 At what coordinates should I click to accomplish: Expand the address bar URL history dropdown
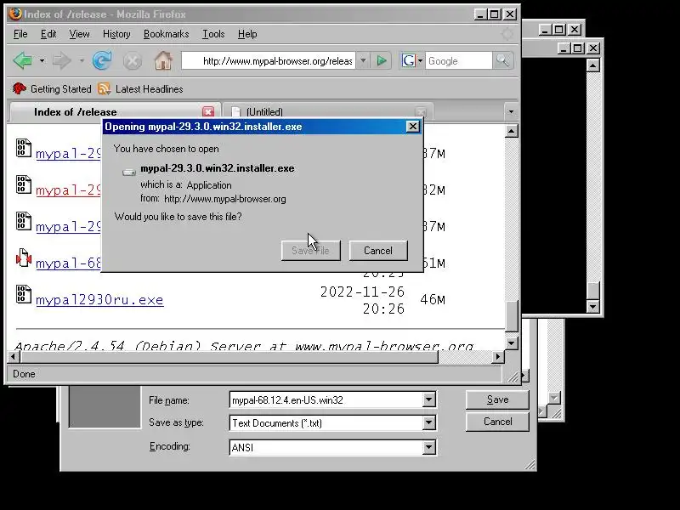(x=364, y=60)
